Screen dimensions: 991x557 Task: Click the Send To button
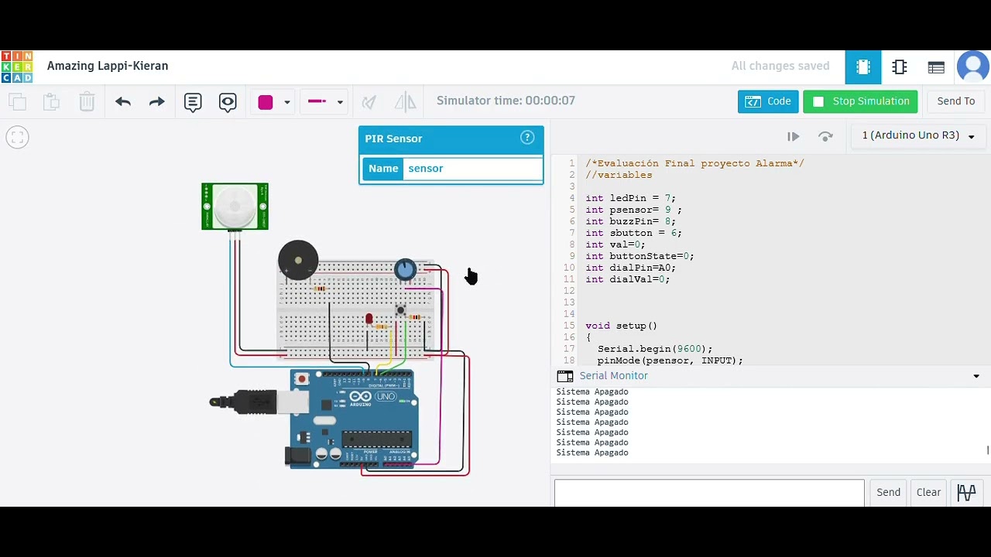[x=956, y=101]
